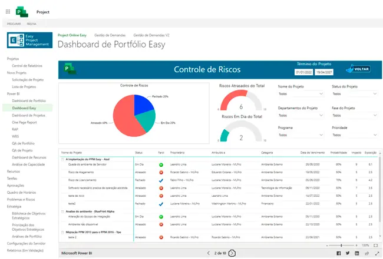Click the Riscos Atrasados do Total gauge

[x=242, y=100]
